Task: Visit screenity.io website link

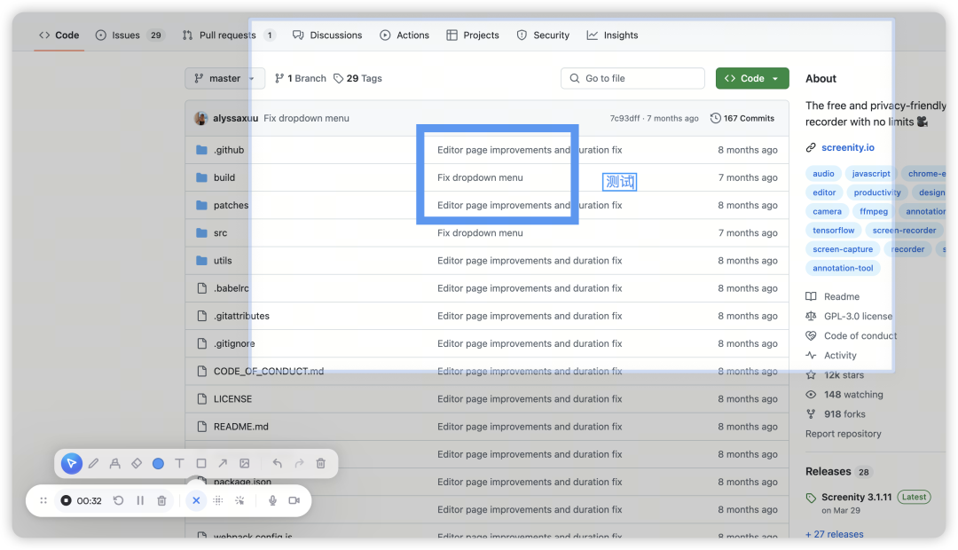Action: (x=847, y=147)
